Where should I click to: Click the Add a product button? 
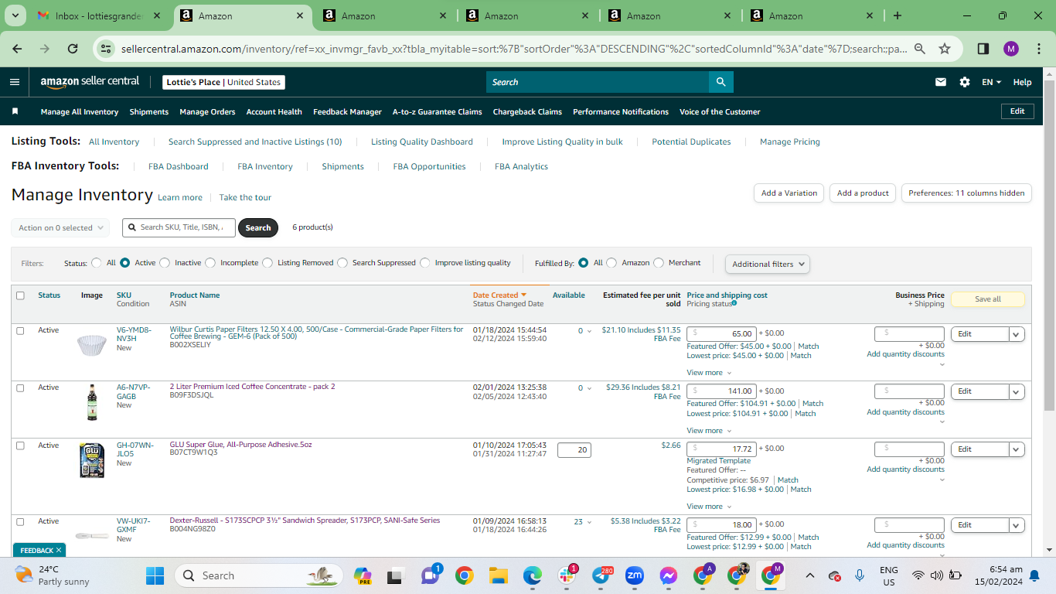tap(863, 193)
